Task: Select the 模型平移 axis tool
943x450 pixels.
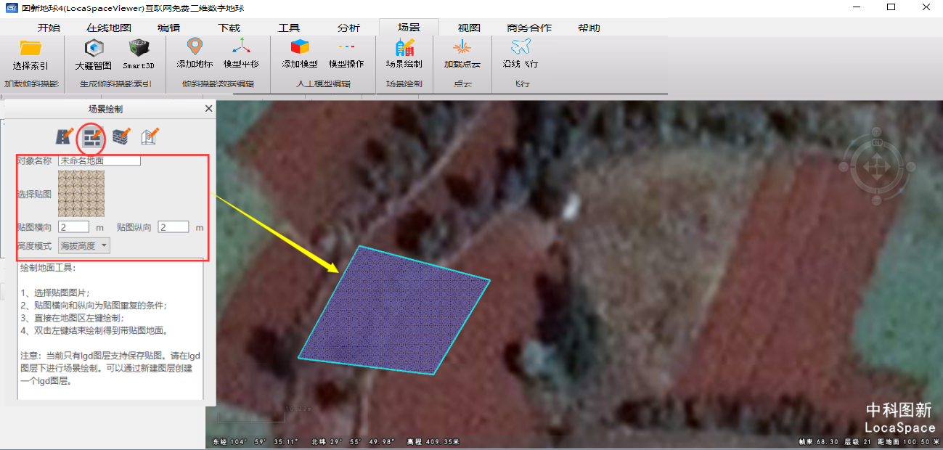Action: coord(241,49)
